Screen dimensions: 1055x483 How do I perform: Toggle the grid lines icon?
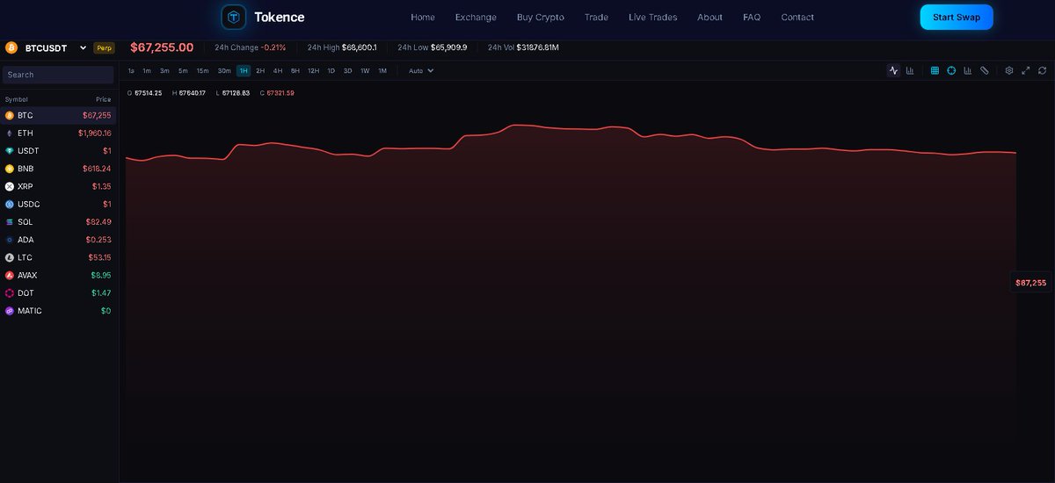935,70
